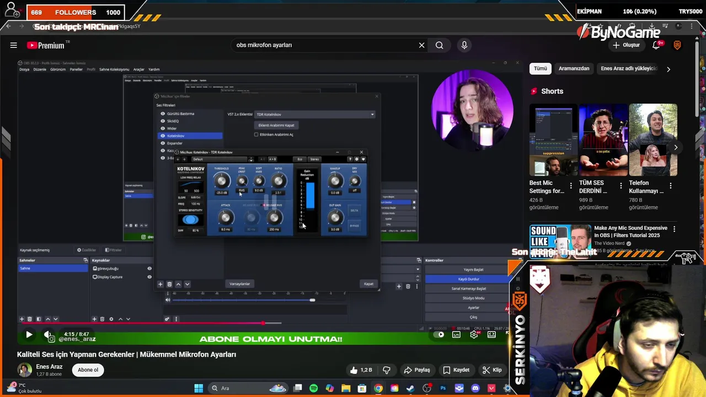
Task: Turn on subtitles in the video player
Action: point(456,334)
